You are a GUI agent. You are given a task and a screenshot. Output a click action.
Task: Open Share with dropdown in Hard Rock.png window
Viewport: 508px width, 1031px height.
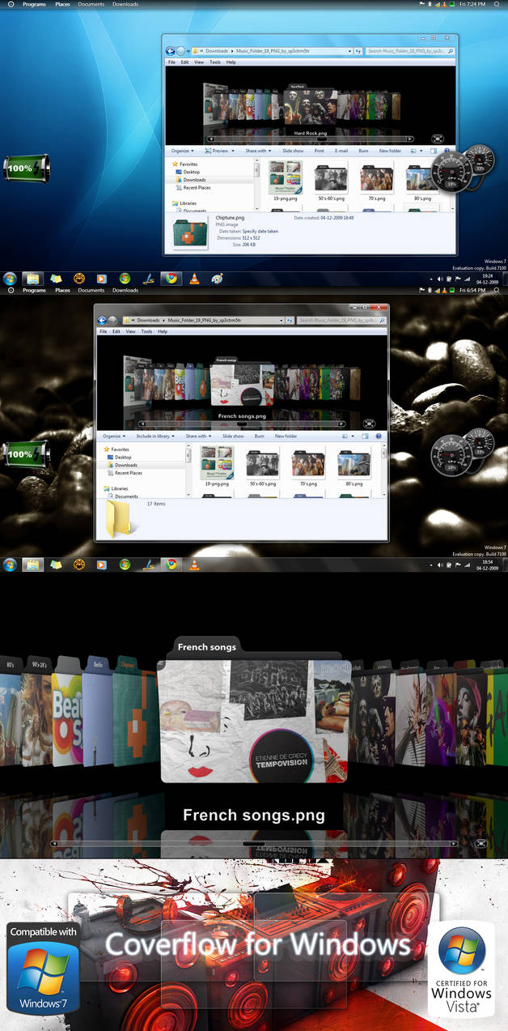[258, 151]
